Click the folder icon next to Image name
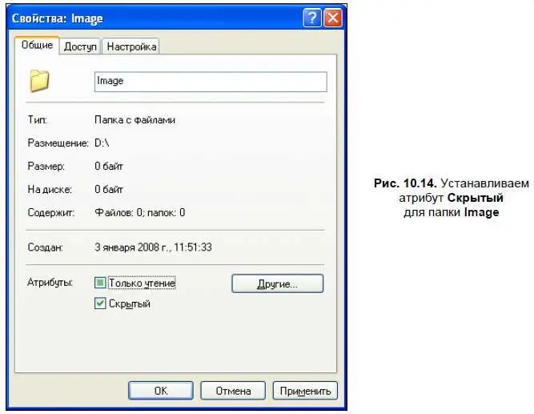The image size is (534, 414). (x=39, y=81)
